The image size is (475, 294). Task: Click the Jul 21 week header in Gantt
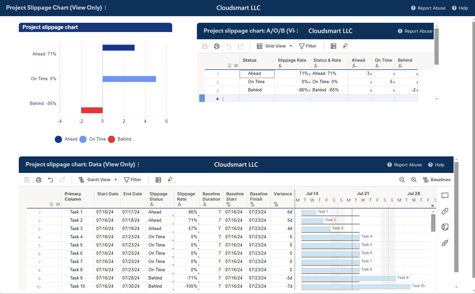coord(363,194)
